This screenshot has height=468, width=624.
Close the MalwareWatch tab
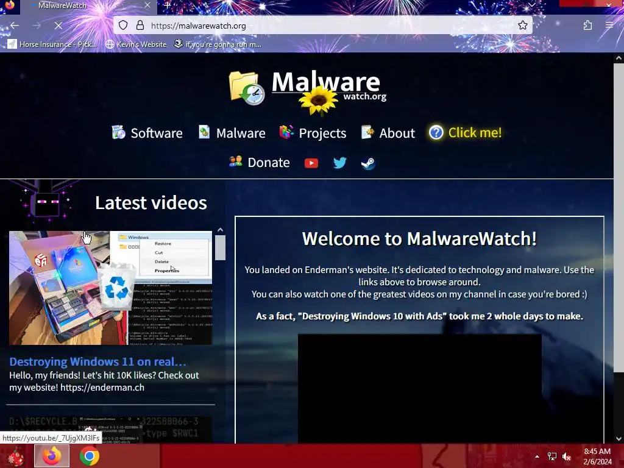pos(147,5)
